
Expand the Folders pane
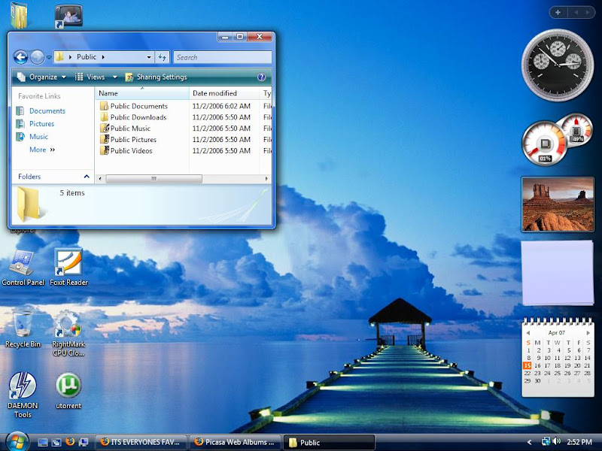(87, 177)
